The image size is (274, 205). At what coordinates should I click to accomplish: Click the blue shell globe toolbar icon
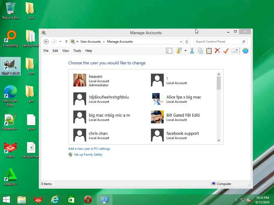coord(245,51)
